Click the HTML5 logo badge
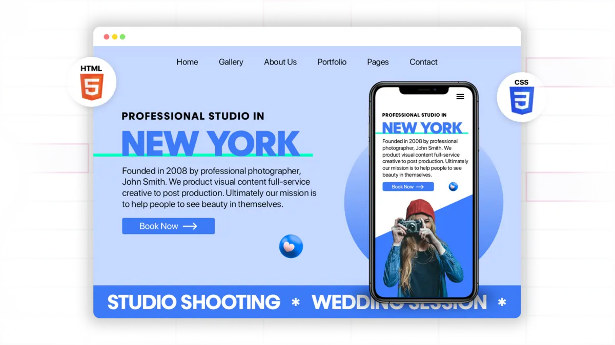The width and height of the screenshot is (615, 345). [x=91, y=80]
